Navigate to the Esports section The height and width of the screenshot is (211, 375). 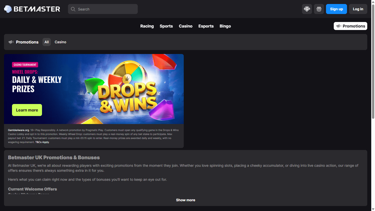[x=206, y=26]
